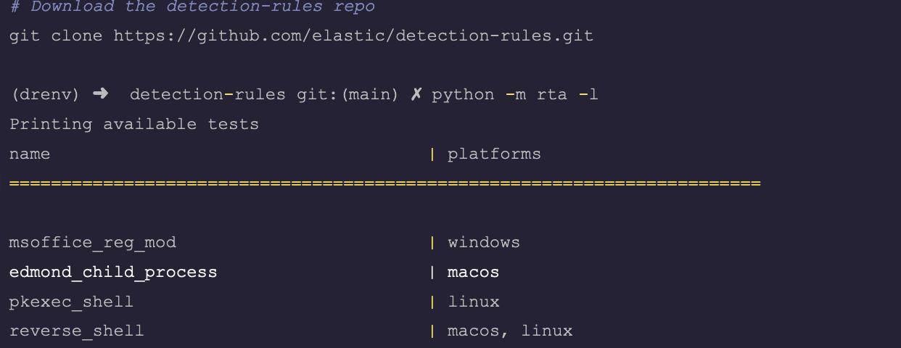Click the yellow X git status mark
Screen dimensions: 901x348
tap(416, 94)
